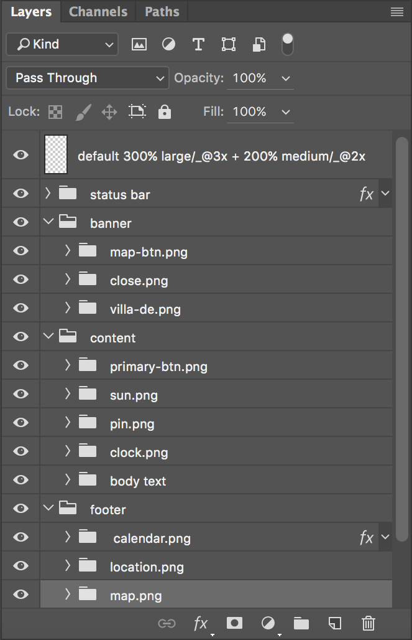This screenshot has height=640, width=412.
Task: Add a layer mask
Action: [234, 623]
